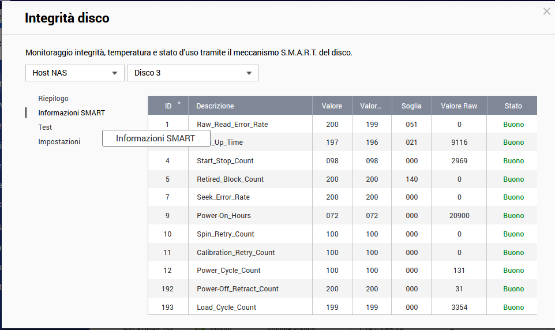Switch to the Test section
The height and width of the screenshot is (330, 555).
pyautogui.click(x=45, y=127)
